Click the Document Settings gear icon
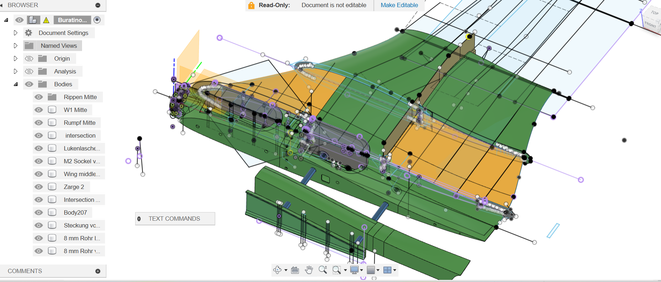The width and height of the screenshot is (661, 282). 29,33
